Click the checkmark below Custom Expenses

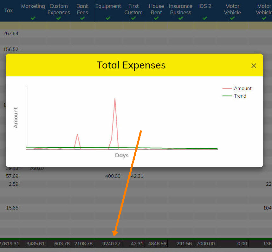coord(58,18)
